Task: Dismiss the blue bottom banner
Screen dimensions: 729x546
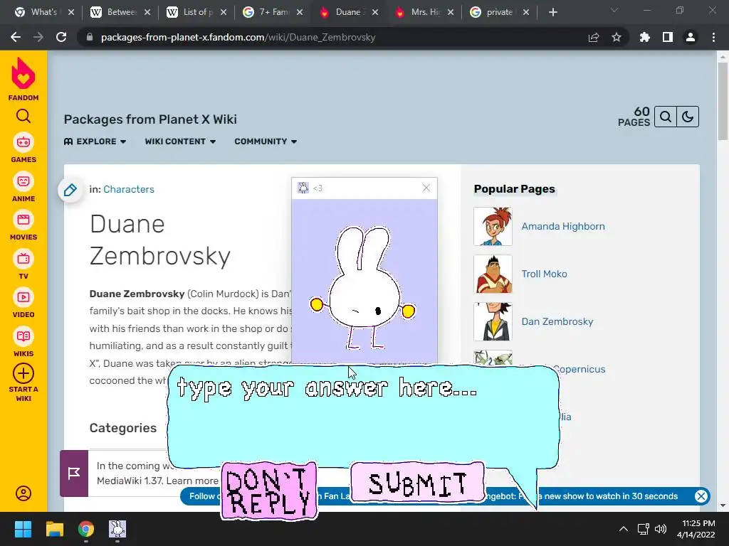Action: (x=701, y=496)
